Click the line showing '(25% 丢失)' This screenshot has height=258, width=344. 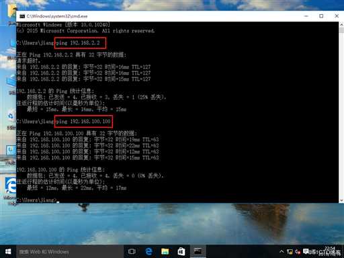[96, 97]
